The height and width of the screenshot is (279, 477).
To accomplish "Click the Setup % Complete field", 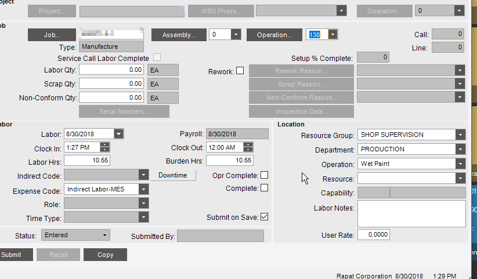I will click(373, 57).
